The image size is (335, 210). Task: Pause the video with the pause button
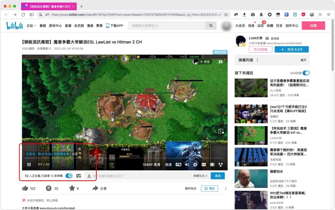[29, 164]
